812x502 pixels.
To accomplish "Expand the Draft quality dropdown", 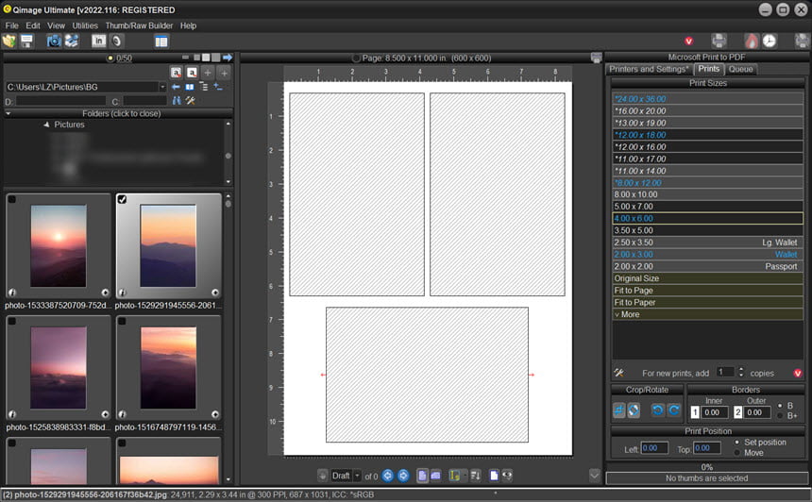I will 357,476.
